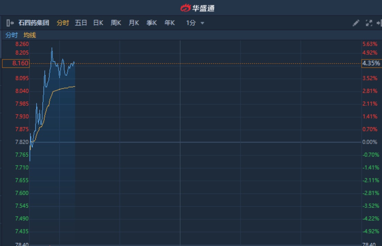Toggle the 分时 price line legend
Image resolution: width=382 pixels, height=246 pixels.
[12, 35]
